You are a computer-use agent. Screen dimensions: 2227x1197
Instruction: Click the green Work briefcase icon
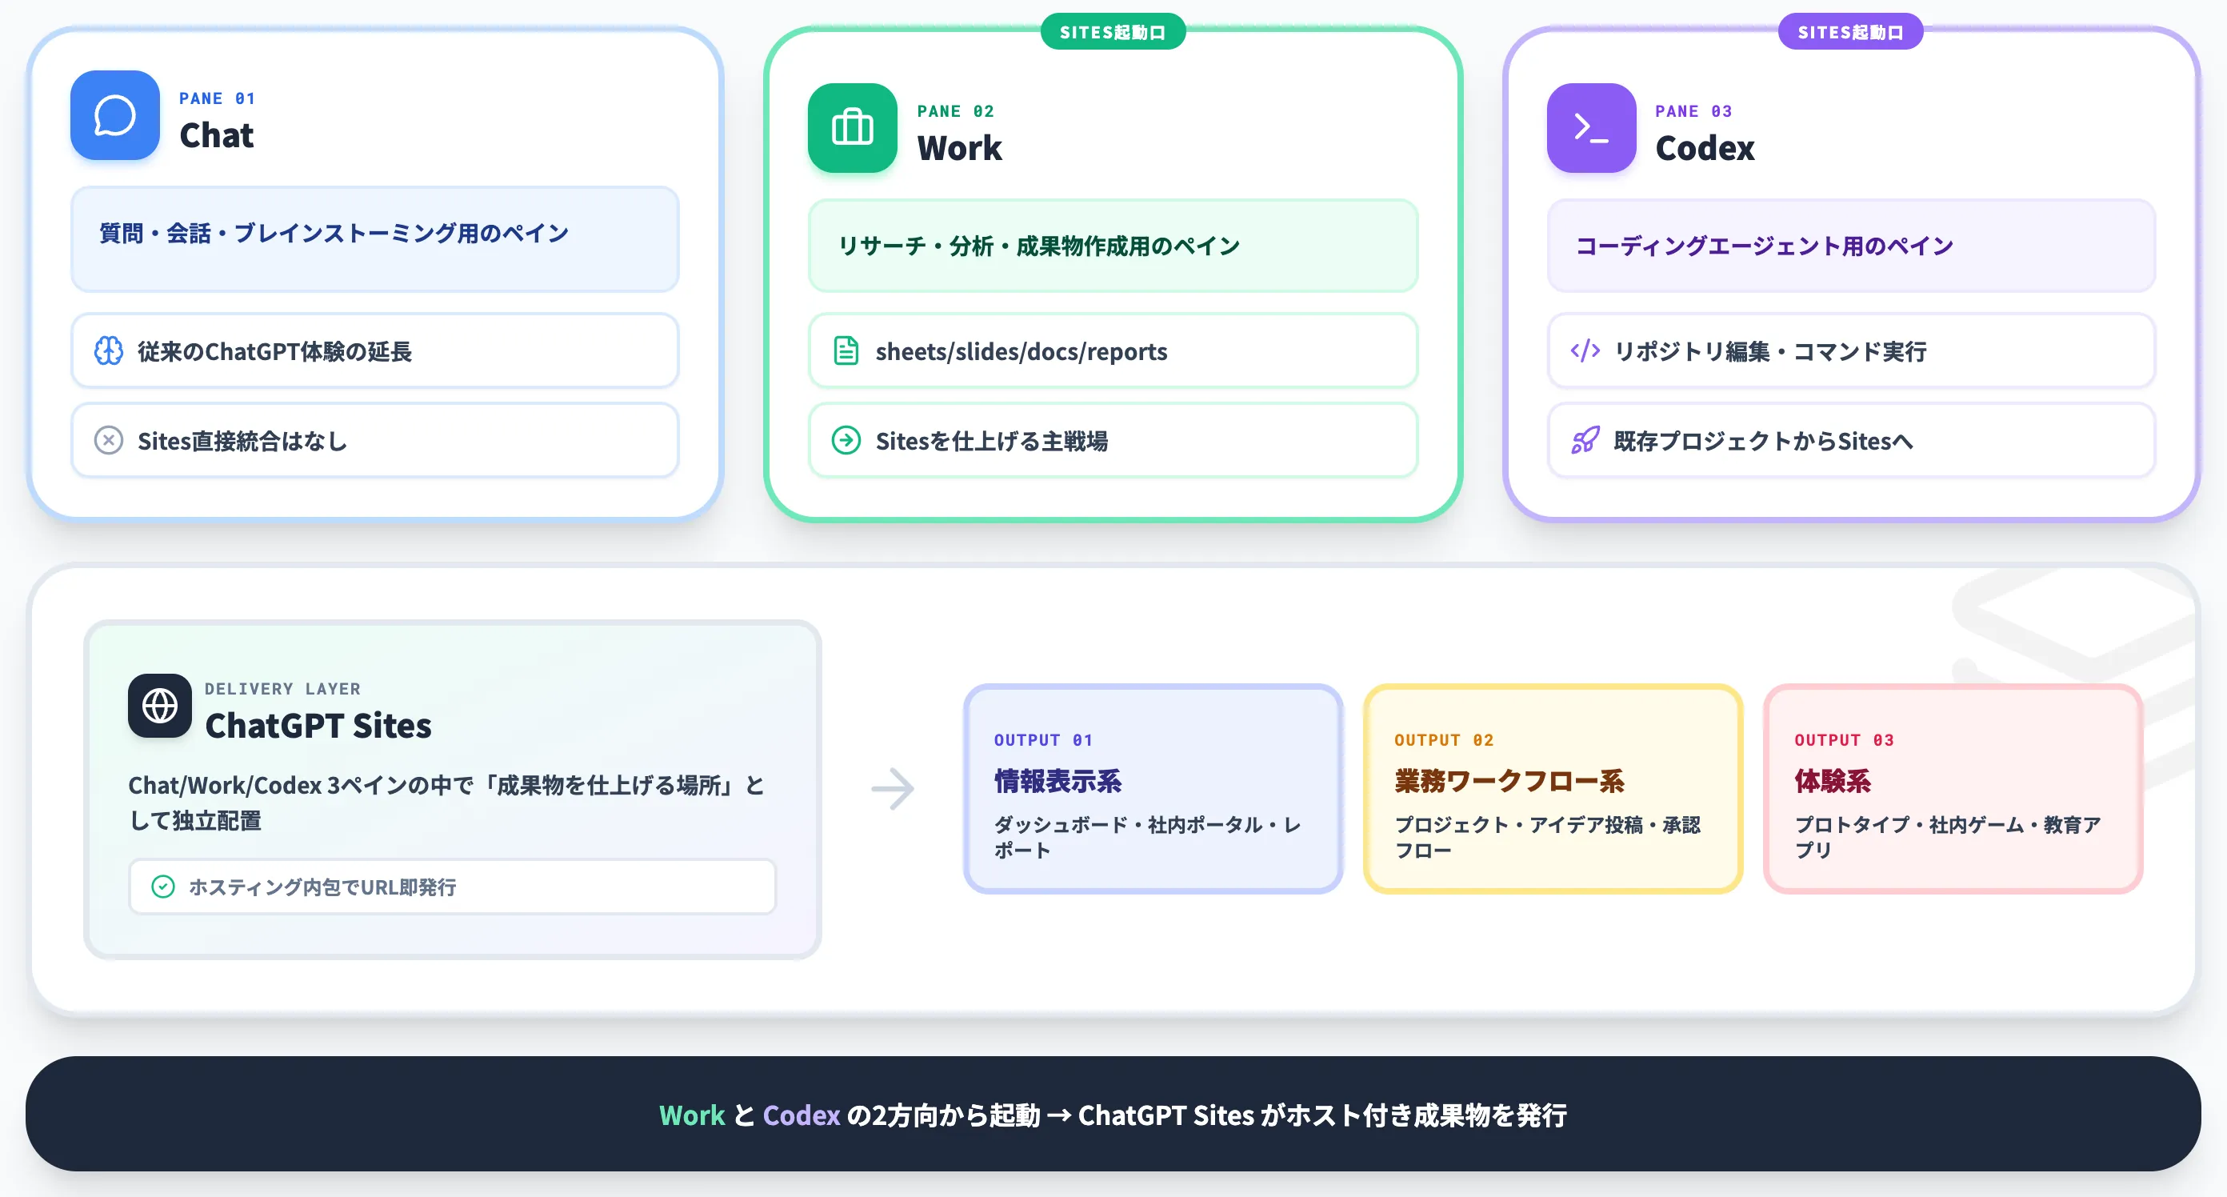tap(853, 128)
